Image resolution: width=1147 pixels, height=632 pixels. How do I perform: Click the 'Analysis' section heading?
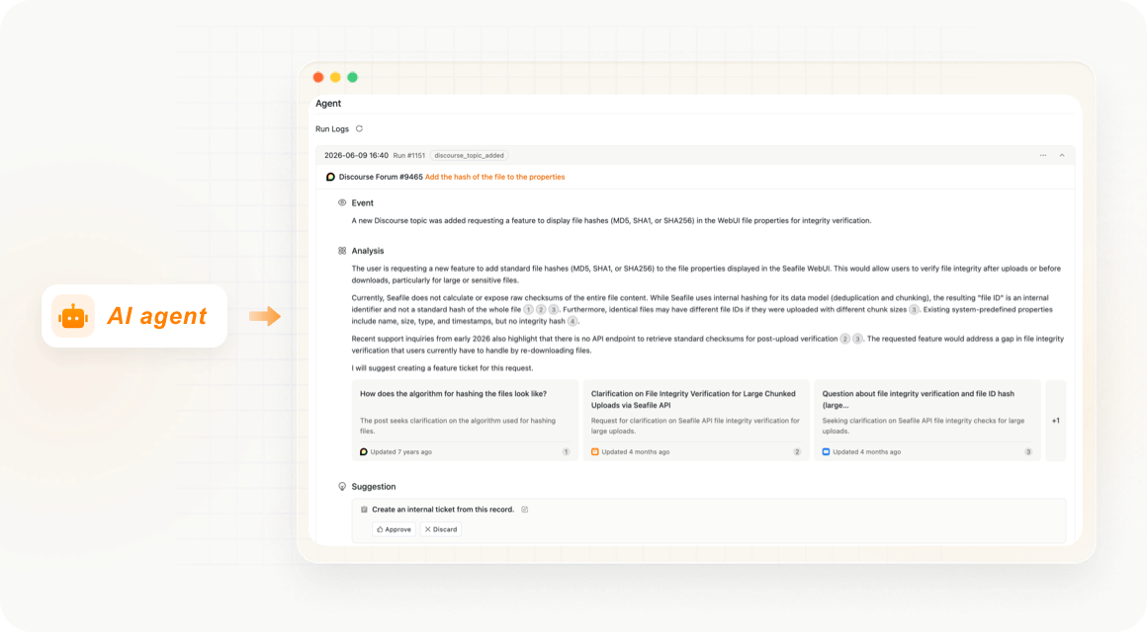[x=367, y=251]
